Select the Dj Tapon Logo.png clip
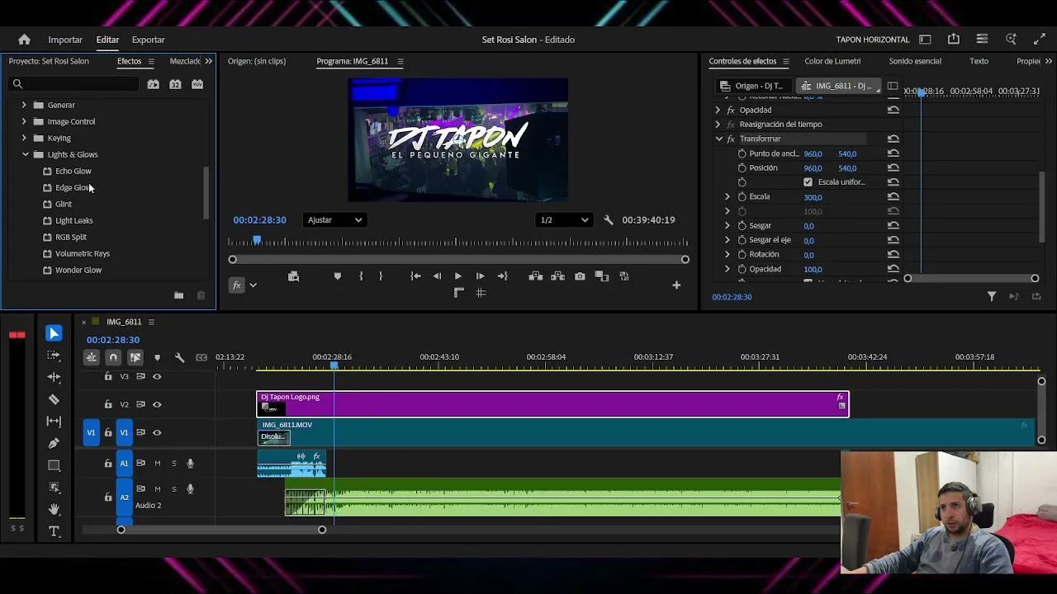Image resolution: width=1057 pixels, height=594 pixels. pos(552,404)
